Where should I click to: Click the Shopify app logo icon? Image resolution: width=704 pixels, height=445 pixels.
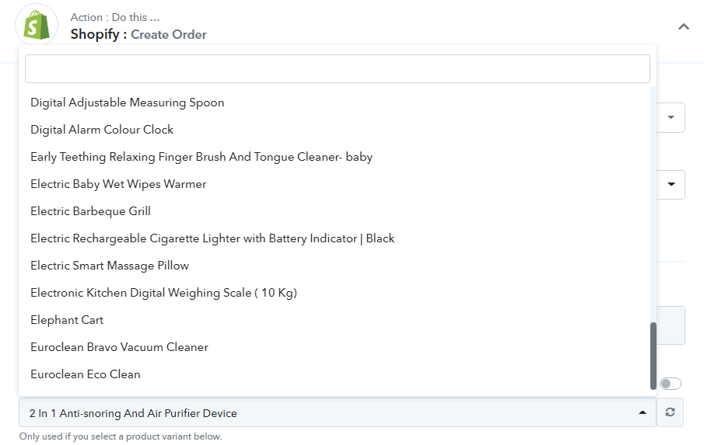(x=36, y=26)
